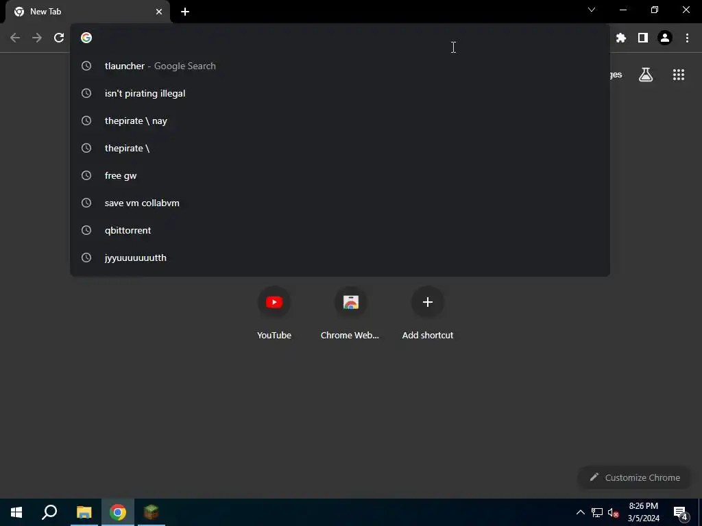Select the "isn't pirating illegal" suggestion
Viewport: 702px width, 526px height.
tap(340, 93)
